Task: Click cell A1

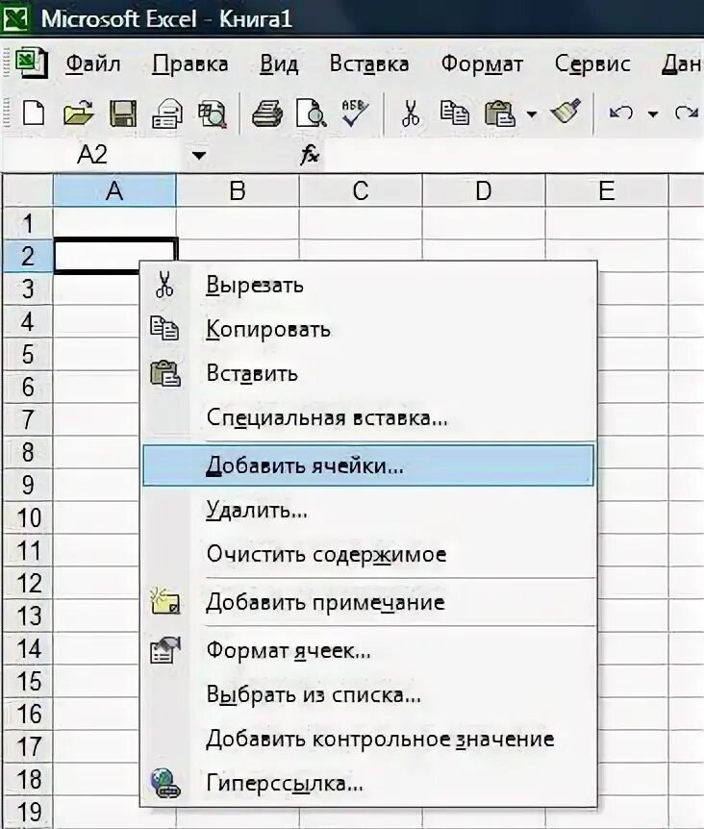Action: (114, 223)
